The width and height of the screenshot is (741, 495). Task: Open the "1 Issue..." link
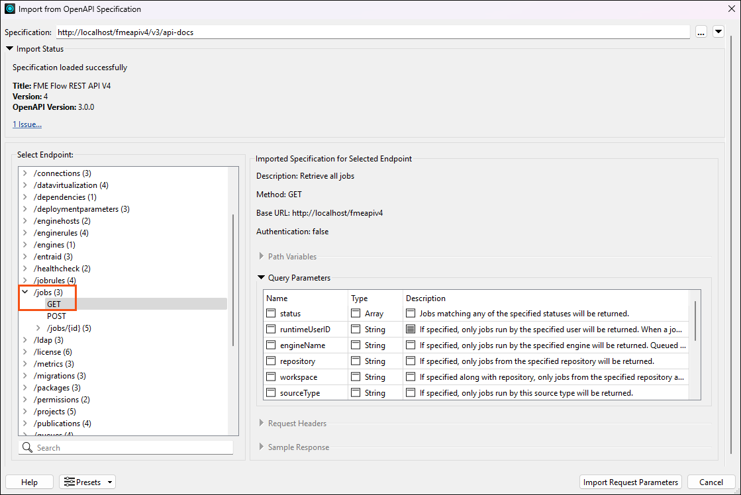click(x=26, y=124)
